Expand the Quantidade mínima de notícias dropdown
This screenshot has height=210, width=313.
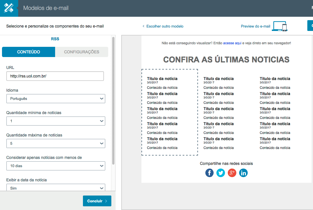point(56,121)
